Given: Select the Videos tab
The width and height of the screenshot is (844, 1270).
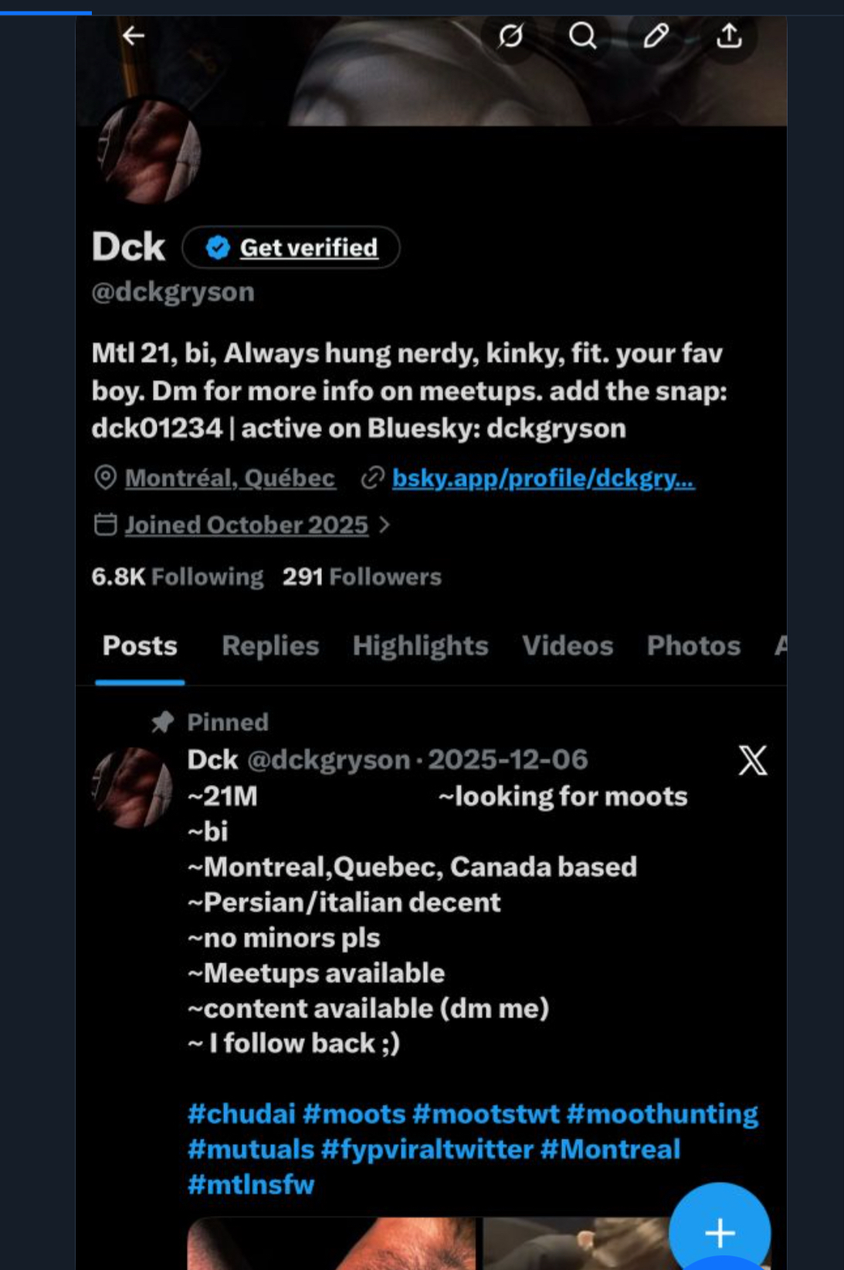Looking at the screenshot, I should [x=568, y=646].
